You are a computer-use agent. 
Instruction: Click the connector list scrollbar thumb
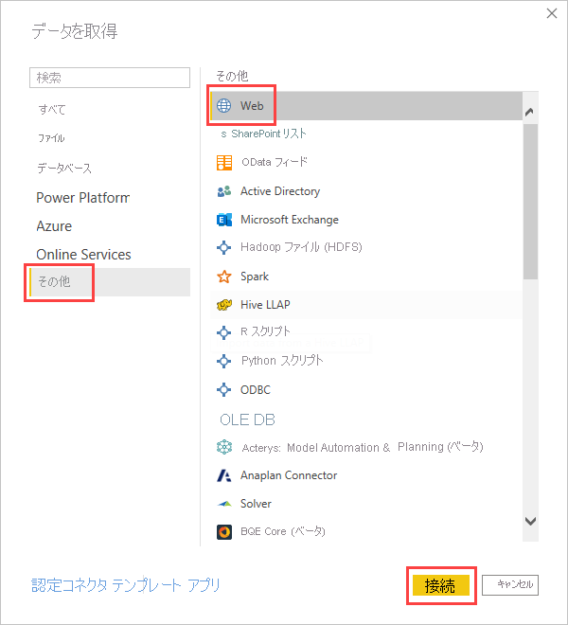(x=530, y=202)
